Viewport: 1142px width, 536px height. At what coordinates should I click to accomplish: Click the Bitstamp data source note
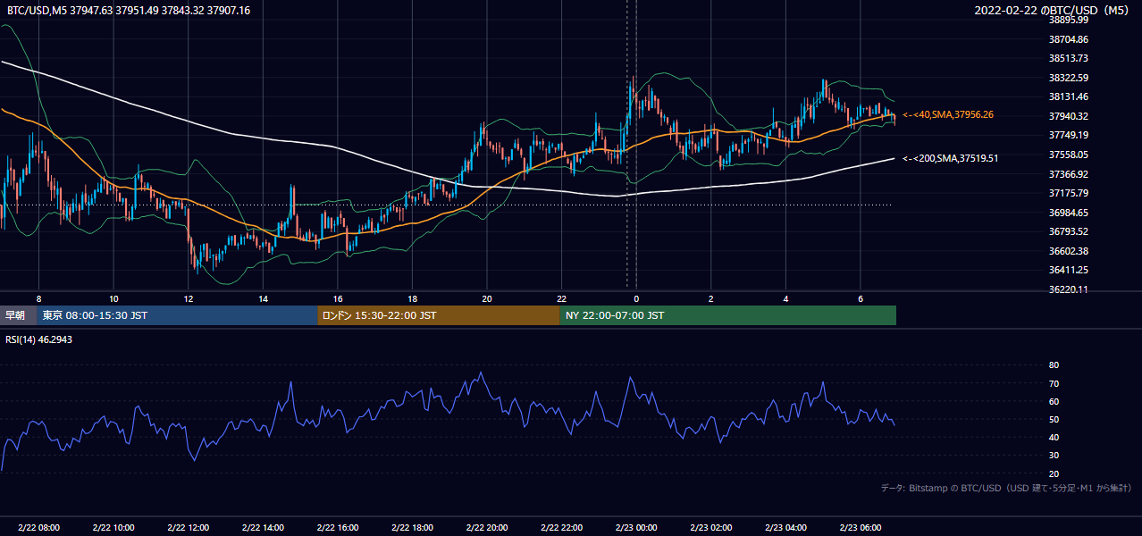1006,488
